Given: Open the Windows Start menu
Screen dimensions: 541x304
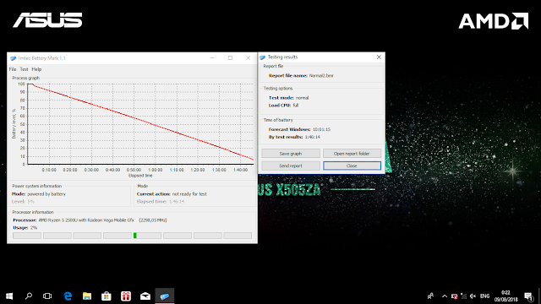Looking at the screenshot, I should pyautogui.click(x=9, y=296).
